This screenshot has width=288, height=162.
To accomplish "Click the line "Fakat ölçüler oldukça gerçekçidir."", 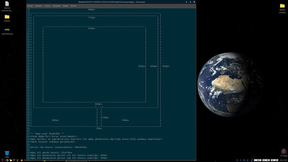I will [x=53, y=142].
